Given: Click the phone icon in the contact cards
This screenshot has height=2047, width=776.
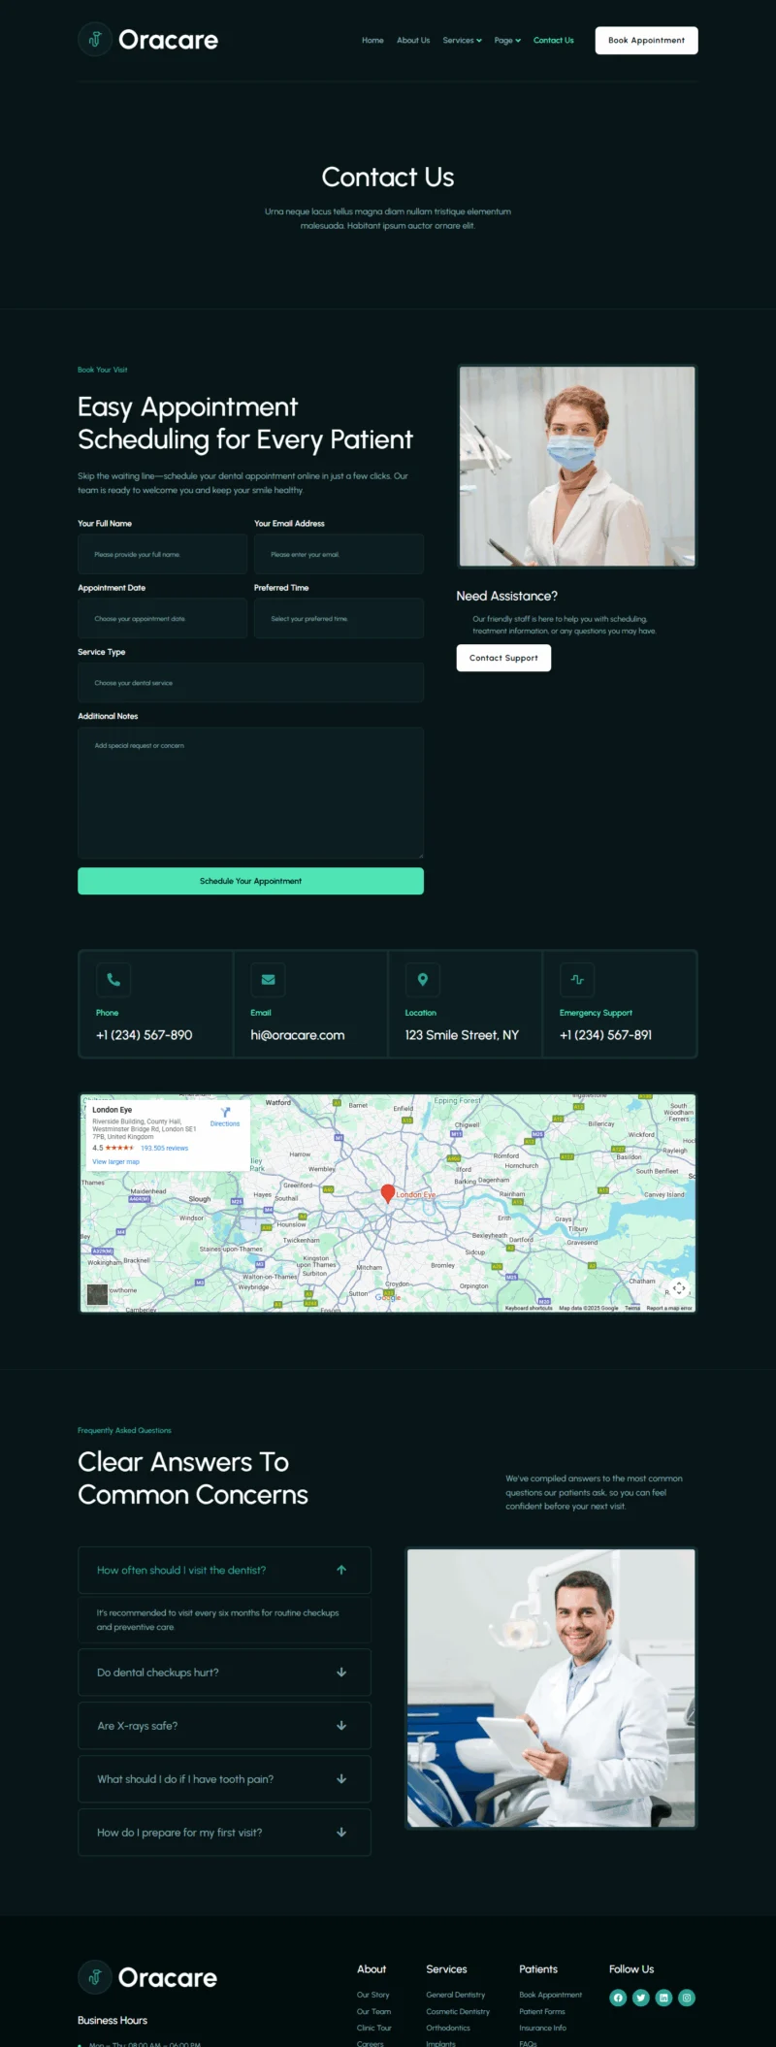Looking at the screenshot, I should pos(113,980).
